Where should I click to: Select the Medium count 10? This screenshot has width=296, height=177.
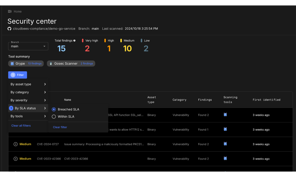tap(127, 49)
